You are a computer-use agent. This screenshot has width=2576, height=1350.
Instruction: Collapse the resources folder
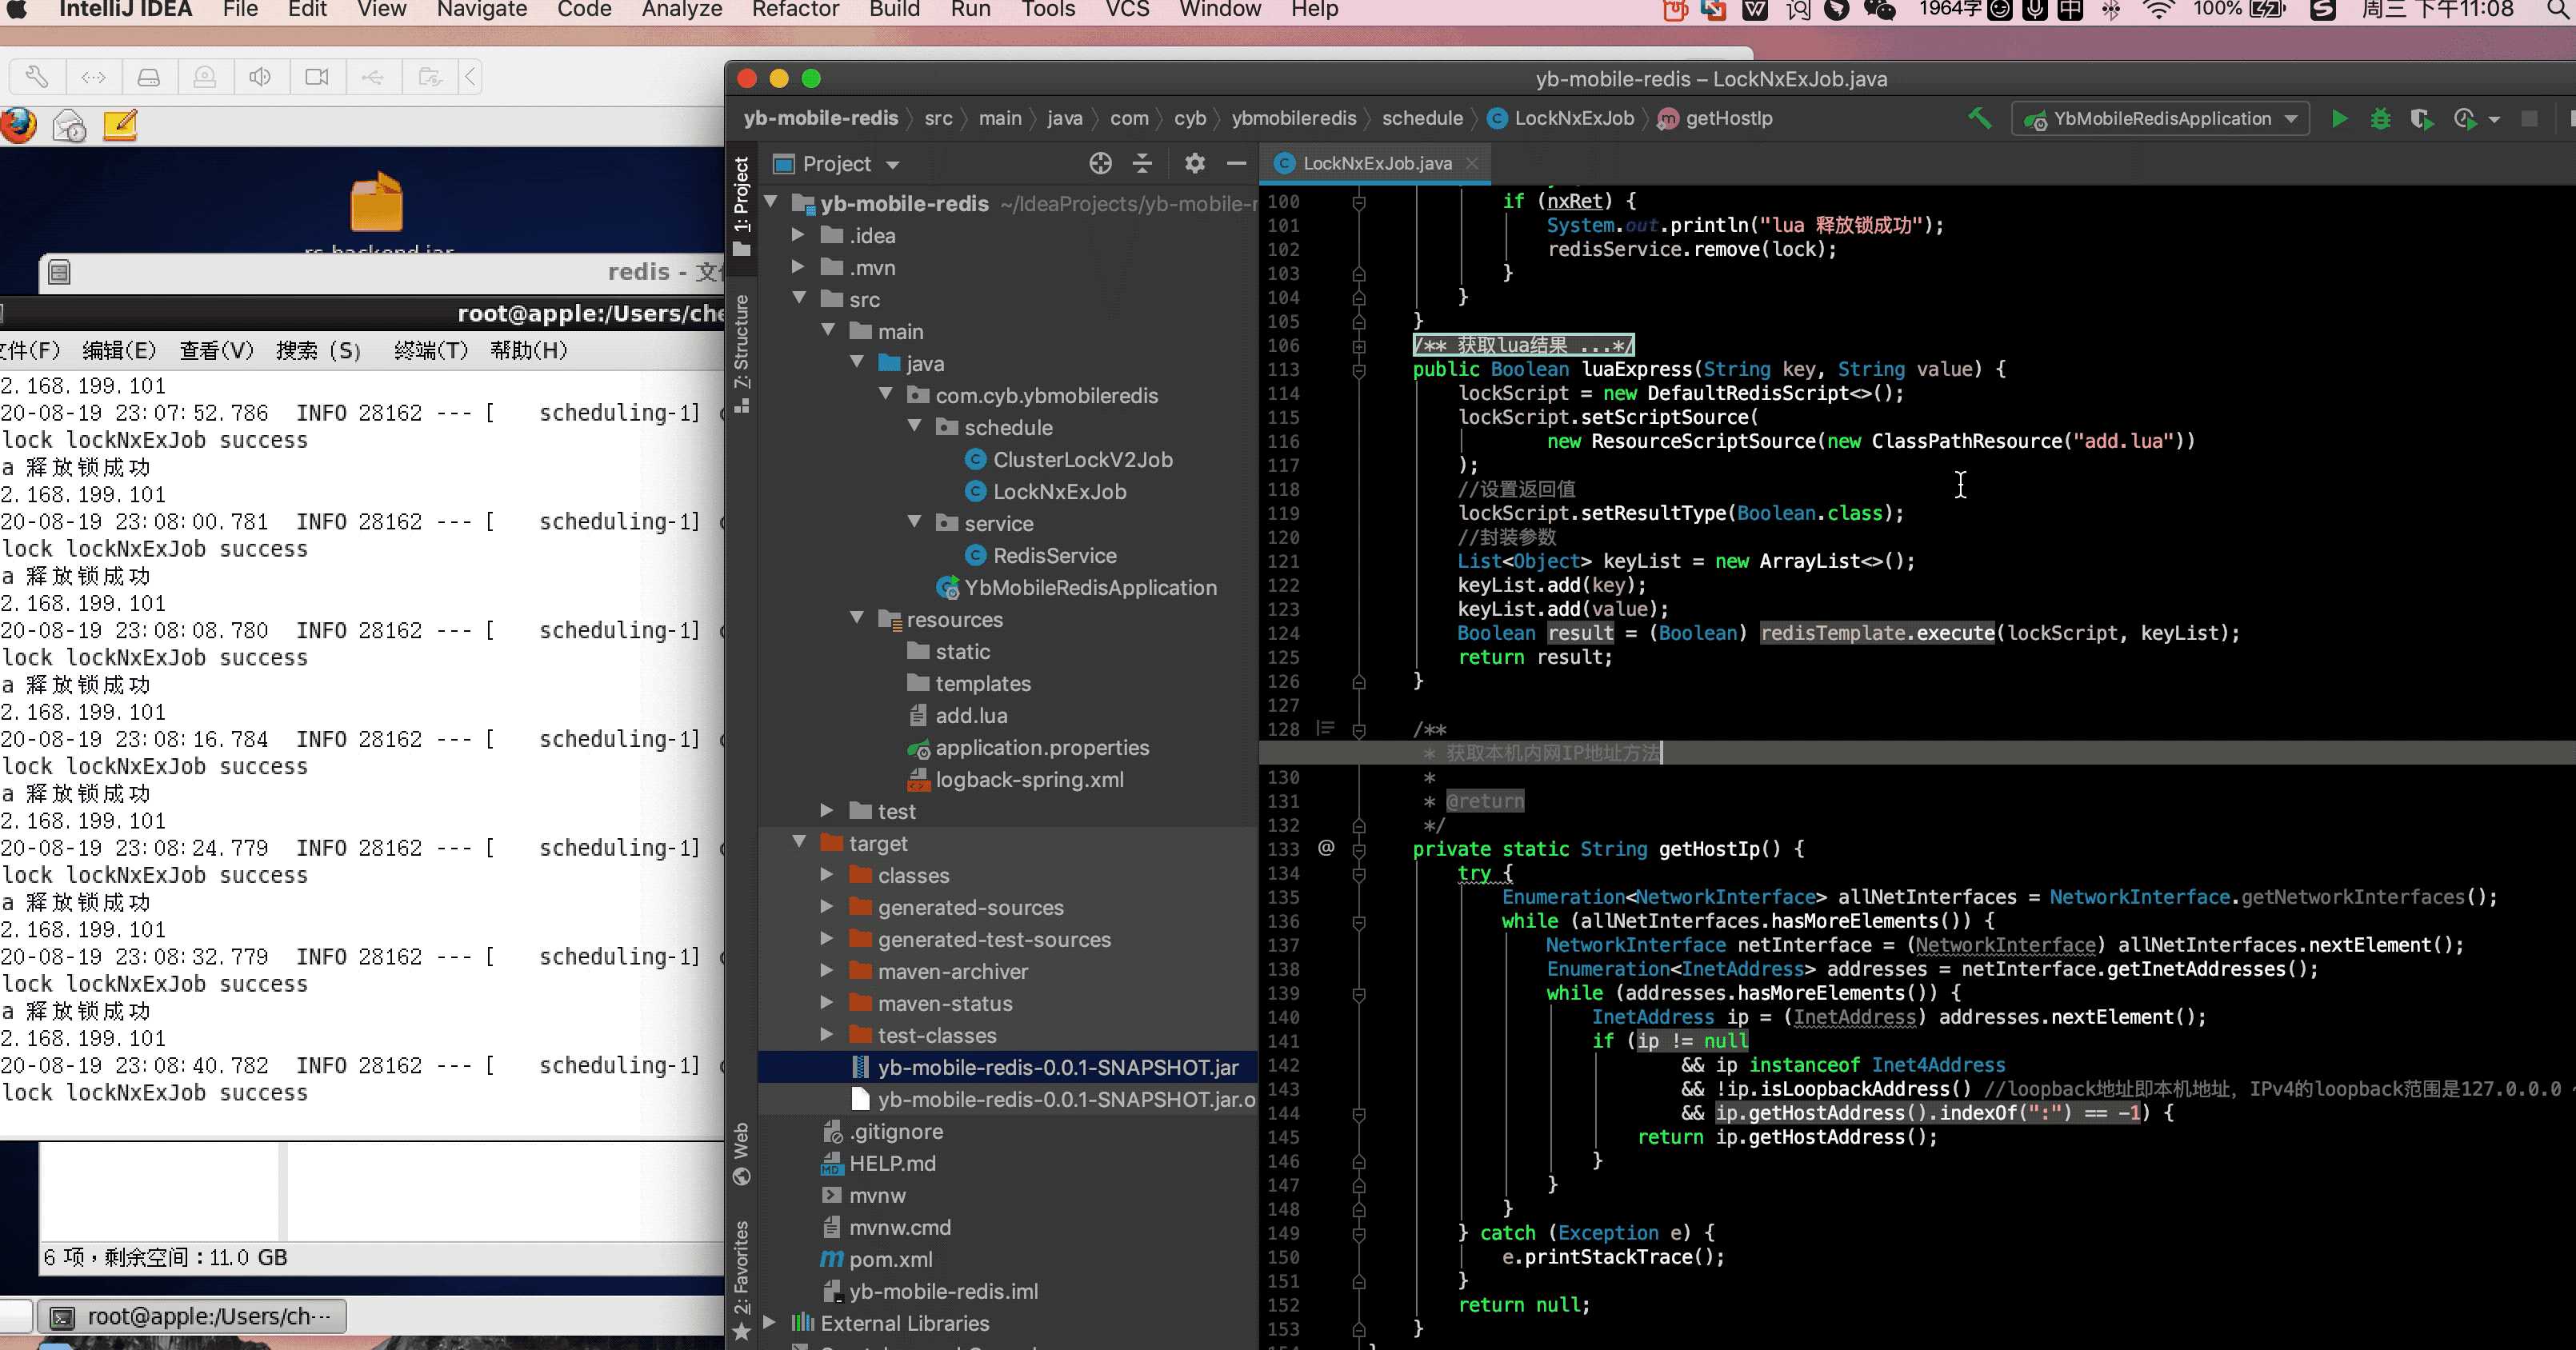[x=856, y=619]
